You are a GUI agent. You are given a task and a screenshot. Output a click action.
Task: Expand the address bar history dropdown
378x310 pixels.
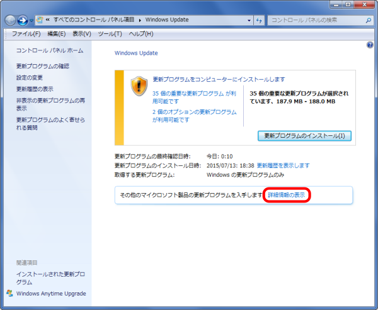[x=249, y=21]
